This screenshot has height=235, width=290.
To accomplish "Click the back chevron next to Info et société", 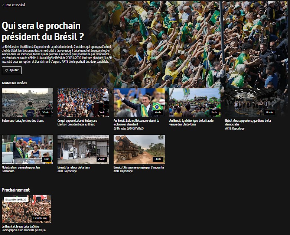I will (x=3, y=5).
